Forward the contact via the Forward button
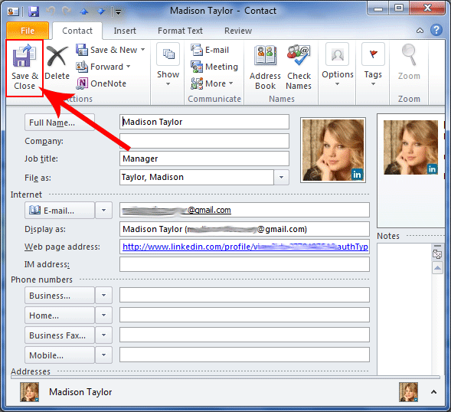This screenshot has height=412, width=451. tap(100, 67)
